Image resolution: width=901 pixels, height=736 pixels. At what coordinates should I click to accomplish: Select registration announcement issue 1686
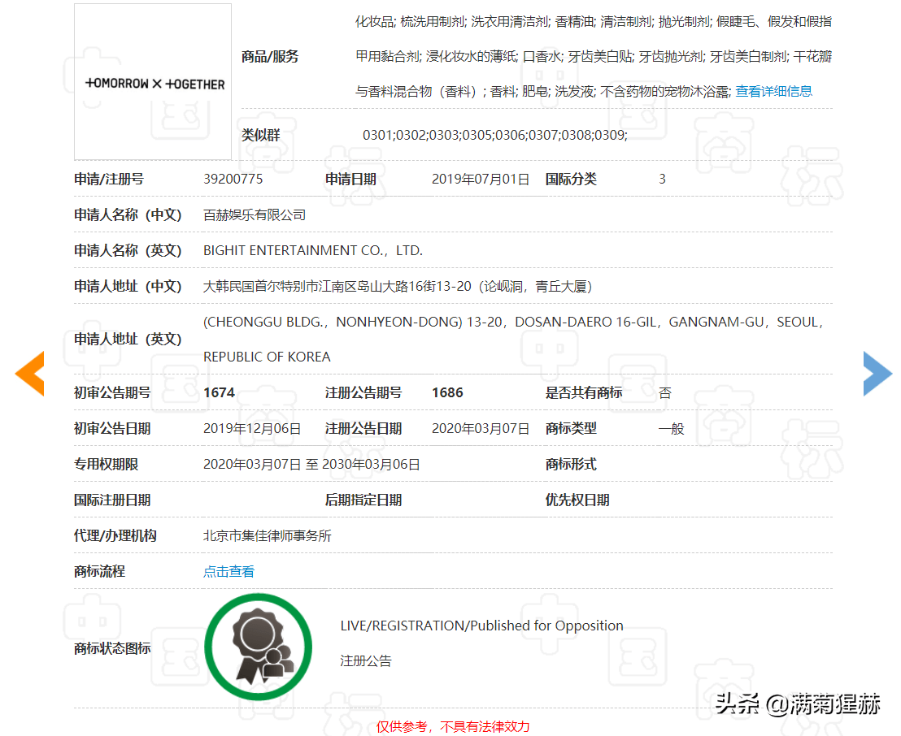tap(447, 392)
